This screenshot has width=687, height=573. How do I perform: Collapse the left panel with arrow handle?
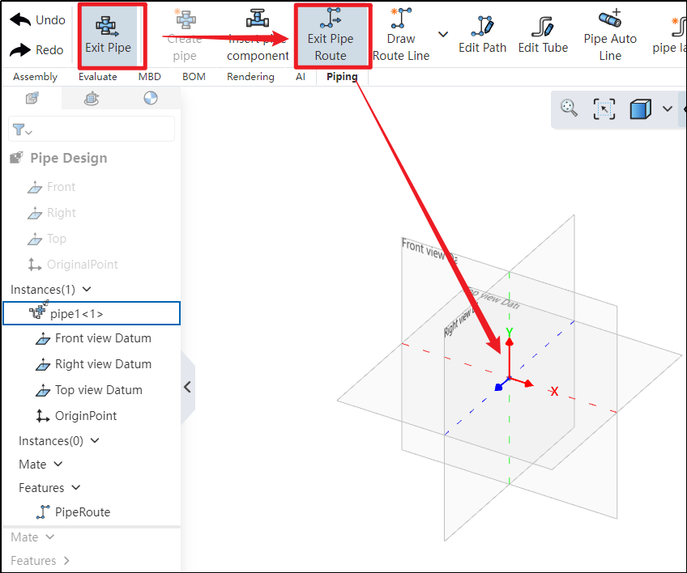[187, 387]
